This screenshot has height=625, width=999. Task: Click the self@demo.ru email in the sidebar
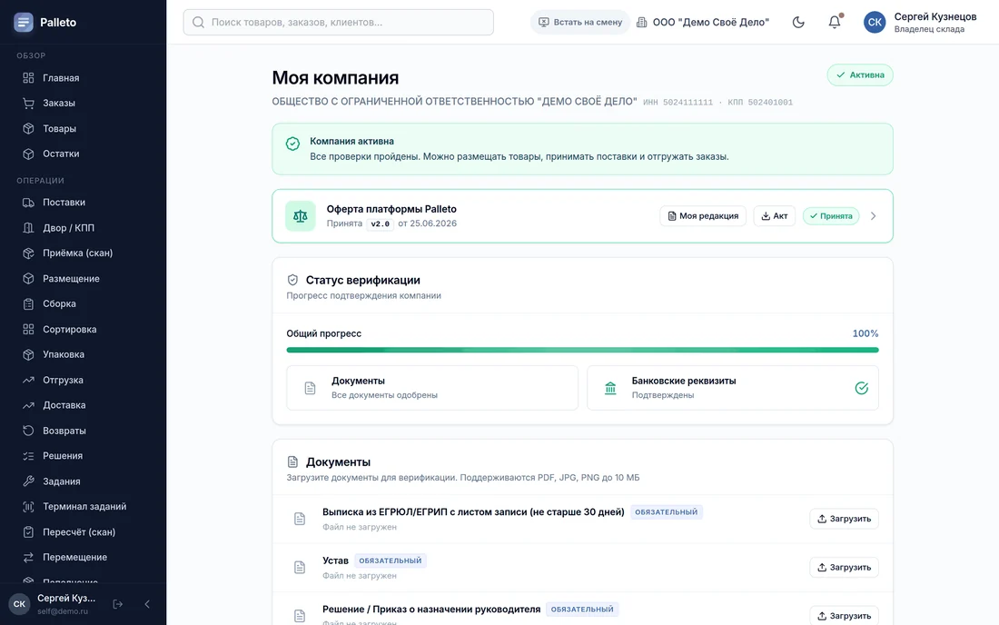tap(63, 611)
